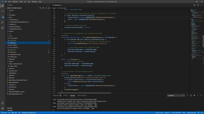Click the git branch indicator in status bar
The width and height of the screenshot is (204, 114).
click(4, 113)
